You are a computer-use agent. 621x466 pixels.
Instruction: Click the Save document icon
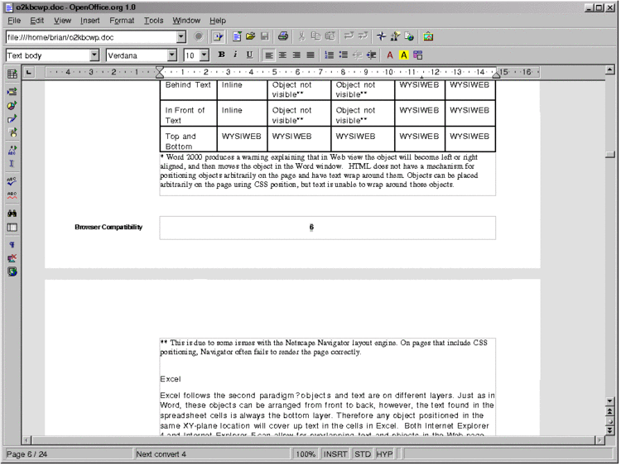click(264, 37)
